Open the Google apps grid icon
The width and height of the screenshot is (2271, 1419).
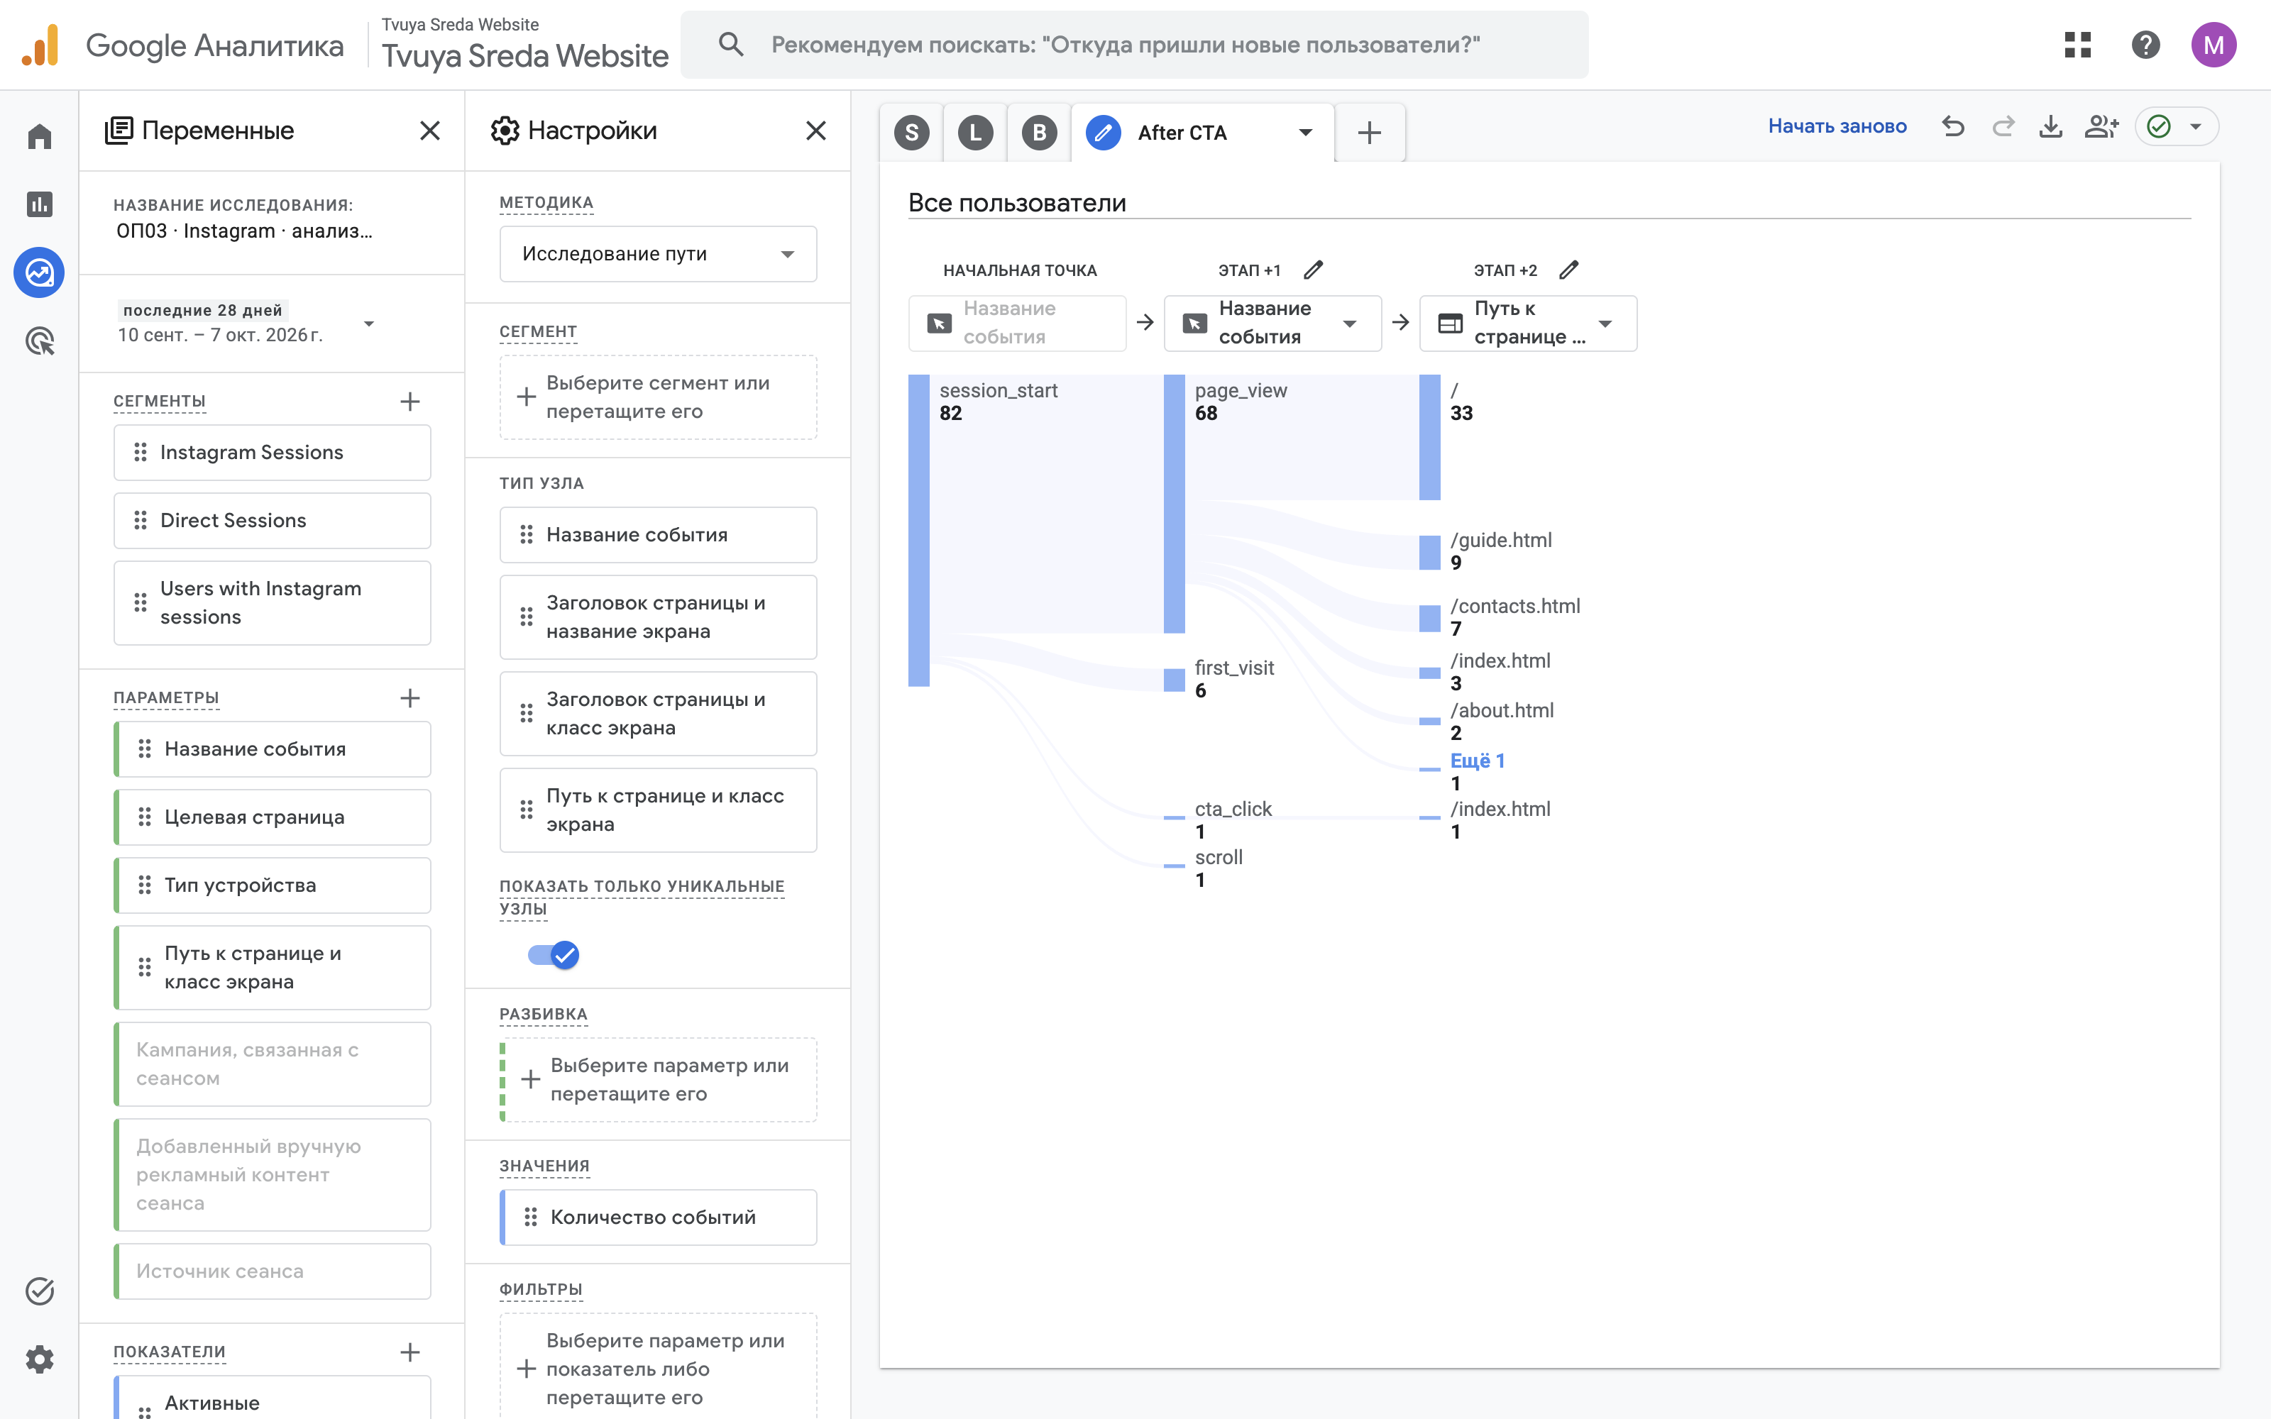point(2078,45)
